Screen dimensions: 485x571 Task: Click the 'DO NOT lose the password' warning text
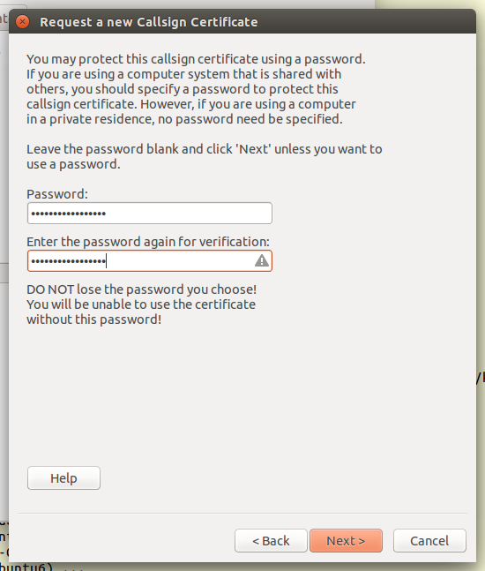pos(142,304)
